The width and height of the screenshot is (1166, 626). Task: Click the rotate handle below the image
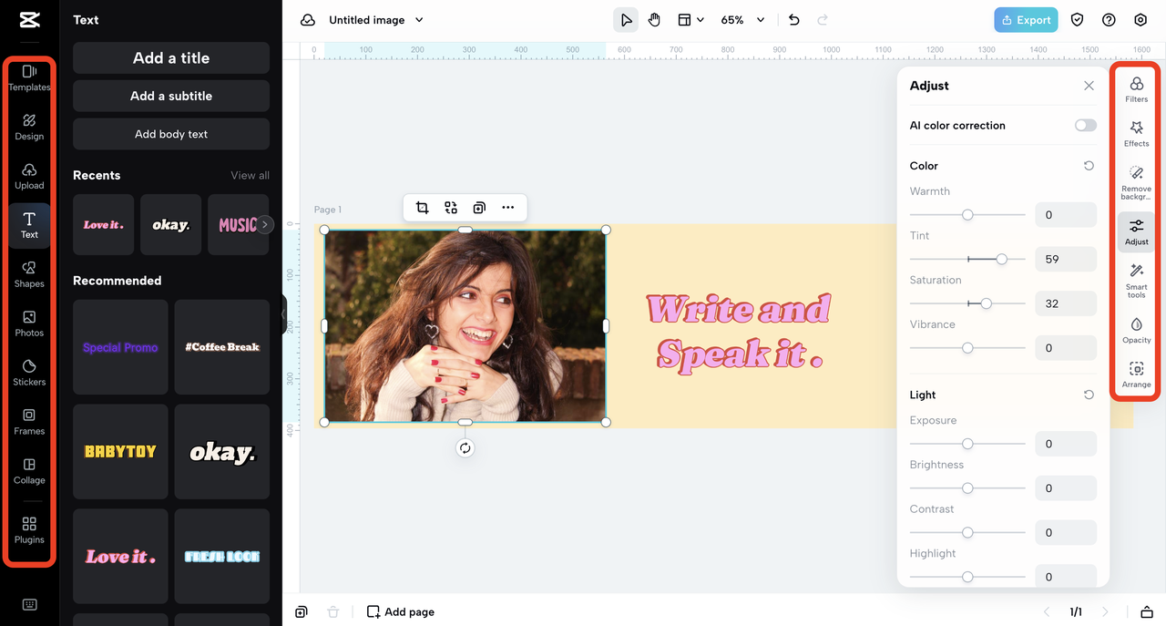[x=465, y=448]
